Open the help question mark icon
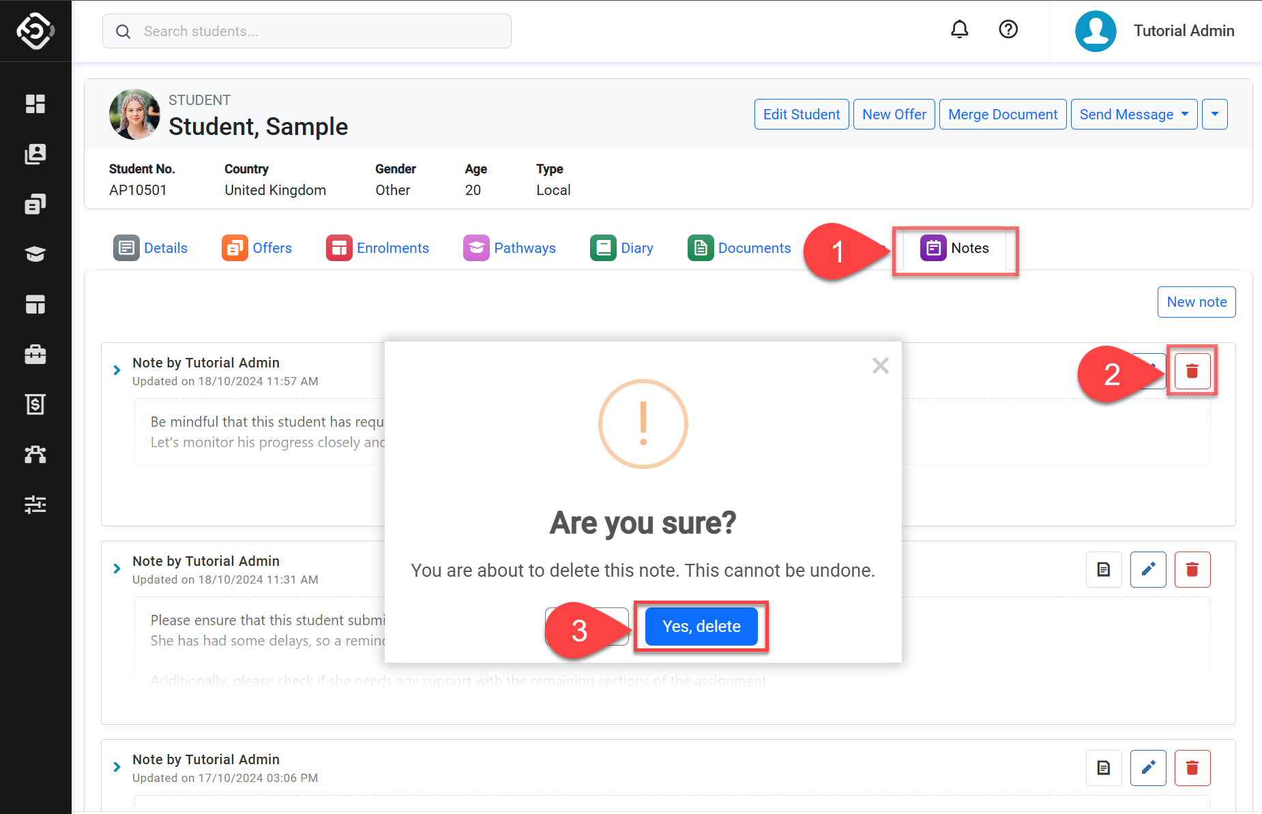Image resolution: width=1262 pixels, height=814 pixels. coord(1008,29)
